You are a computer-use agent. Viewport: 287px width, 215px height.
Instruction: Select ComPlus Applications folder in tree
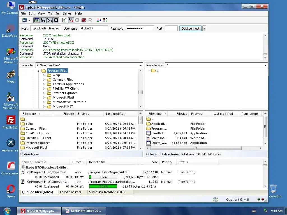pyautogui.click(x=68, y=84)
